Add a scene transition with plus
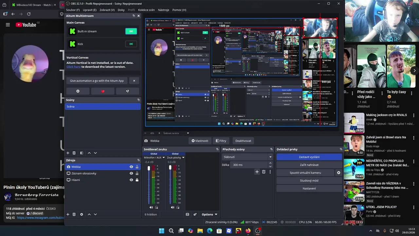 pos(257,172)
